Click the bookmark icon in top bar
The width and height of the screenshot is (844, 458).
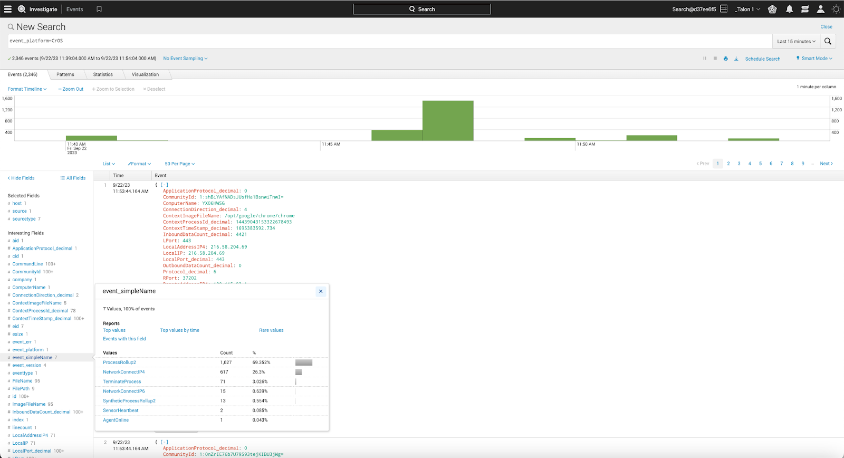click(x=99, y=9)
